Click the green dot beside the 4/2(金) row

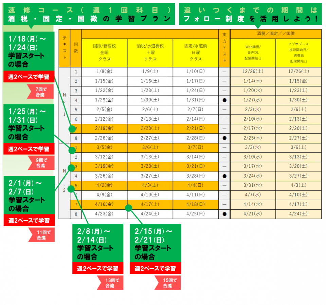pyautogui.click(x=71, y=189)
